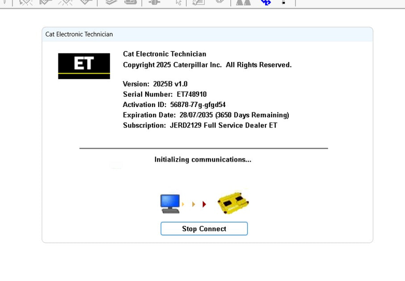The height and width of the screenshot is (281, 405).
Task: Click the black ET logo image
Action: [84, 66]
